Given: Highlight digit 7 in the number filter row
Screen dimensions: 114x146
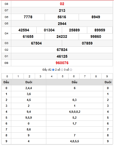Looking at the screenshot, I should (85, 76).
